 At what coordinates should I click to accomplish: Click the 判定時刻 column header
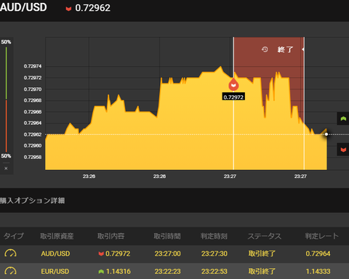point(214,236)
